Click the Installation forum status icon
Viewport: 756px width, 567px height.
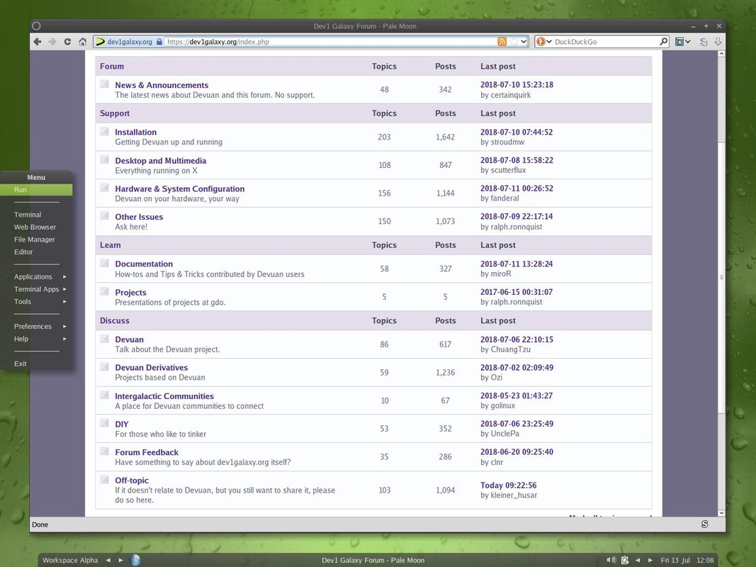pyautogui.click(x=104, y=131)
